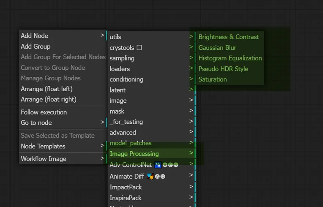Add a Brightness & Contrast node
This screenshot has height=207, width=323.
point(228,37)
